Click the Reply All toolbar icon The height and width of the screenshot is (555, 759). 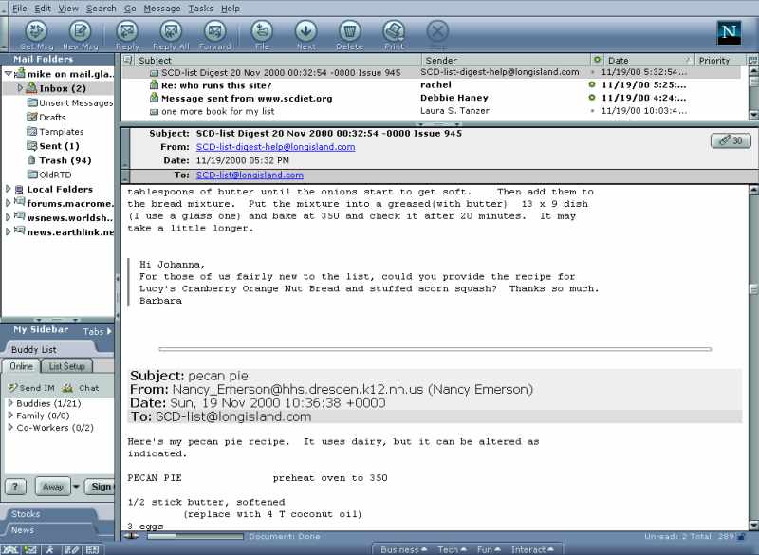[x=171, y=35]
